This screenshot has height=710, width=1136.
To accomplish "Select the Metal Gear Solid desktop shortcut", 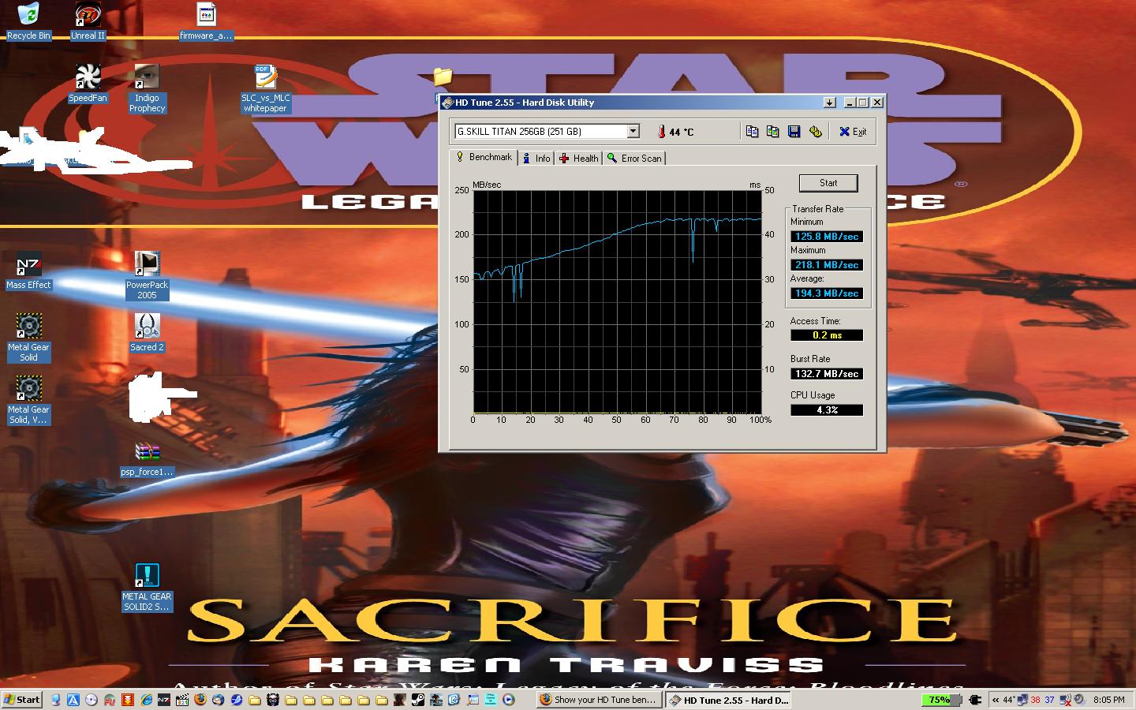I will point(28,338).
